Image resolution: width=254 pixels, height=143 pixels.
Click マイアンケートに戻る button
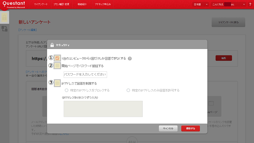pyautogui.click(x=228, y=22)
